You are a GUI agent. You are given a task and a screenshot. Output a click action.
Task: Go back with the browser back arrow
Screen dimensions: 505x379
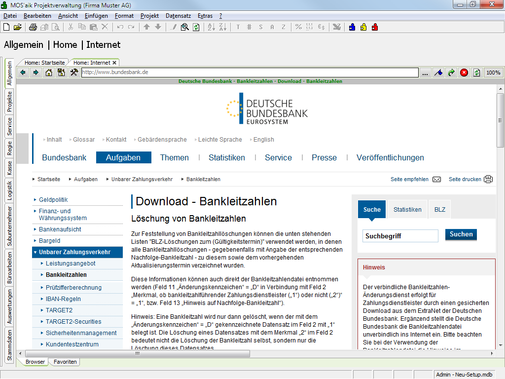click(23, 73)
